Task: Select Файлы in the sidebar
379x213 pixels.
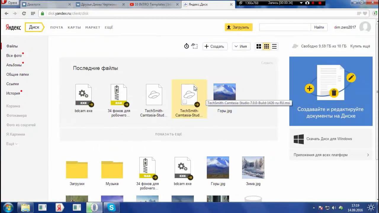Action: click(12, 46)
